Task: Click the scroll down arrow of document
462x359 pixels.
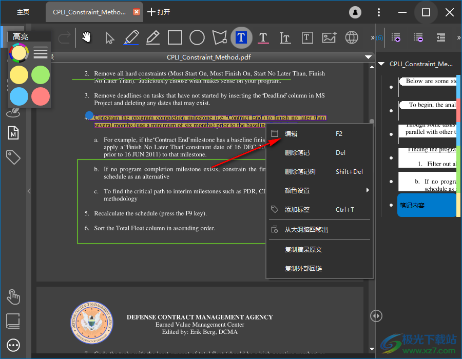Action: [x=372, y=349]
